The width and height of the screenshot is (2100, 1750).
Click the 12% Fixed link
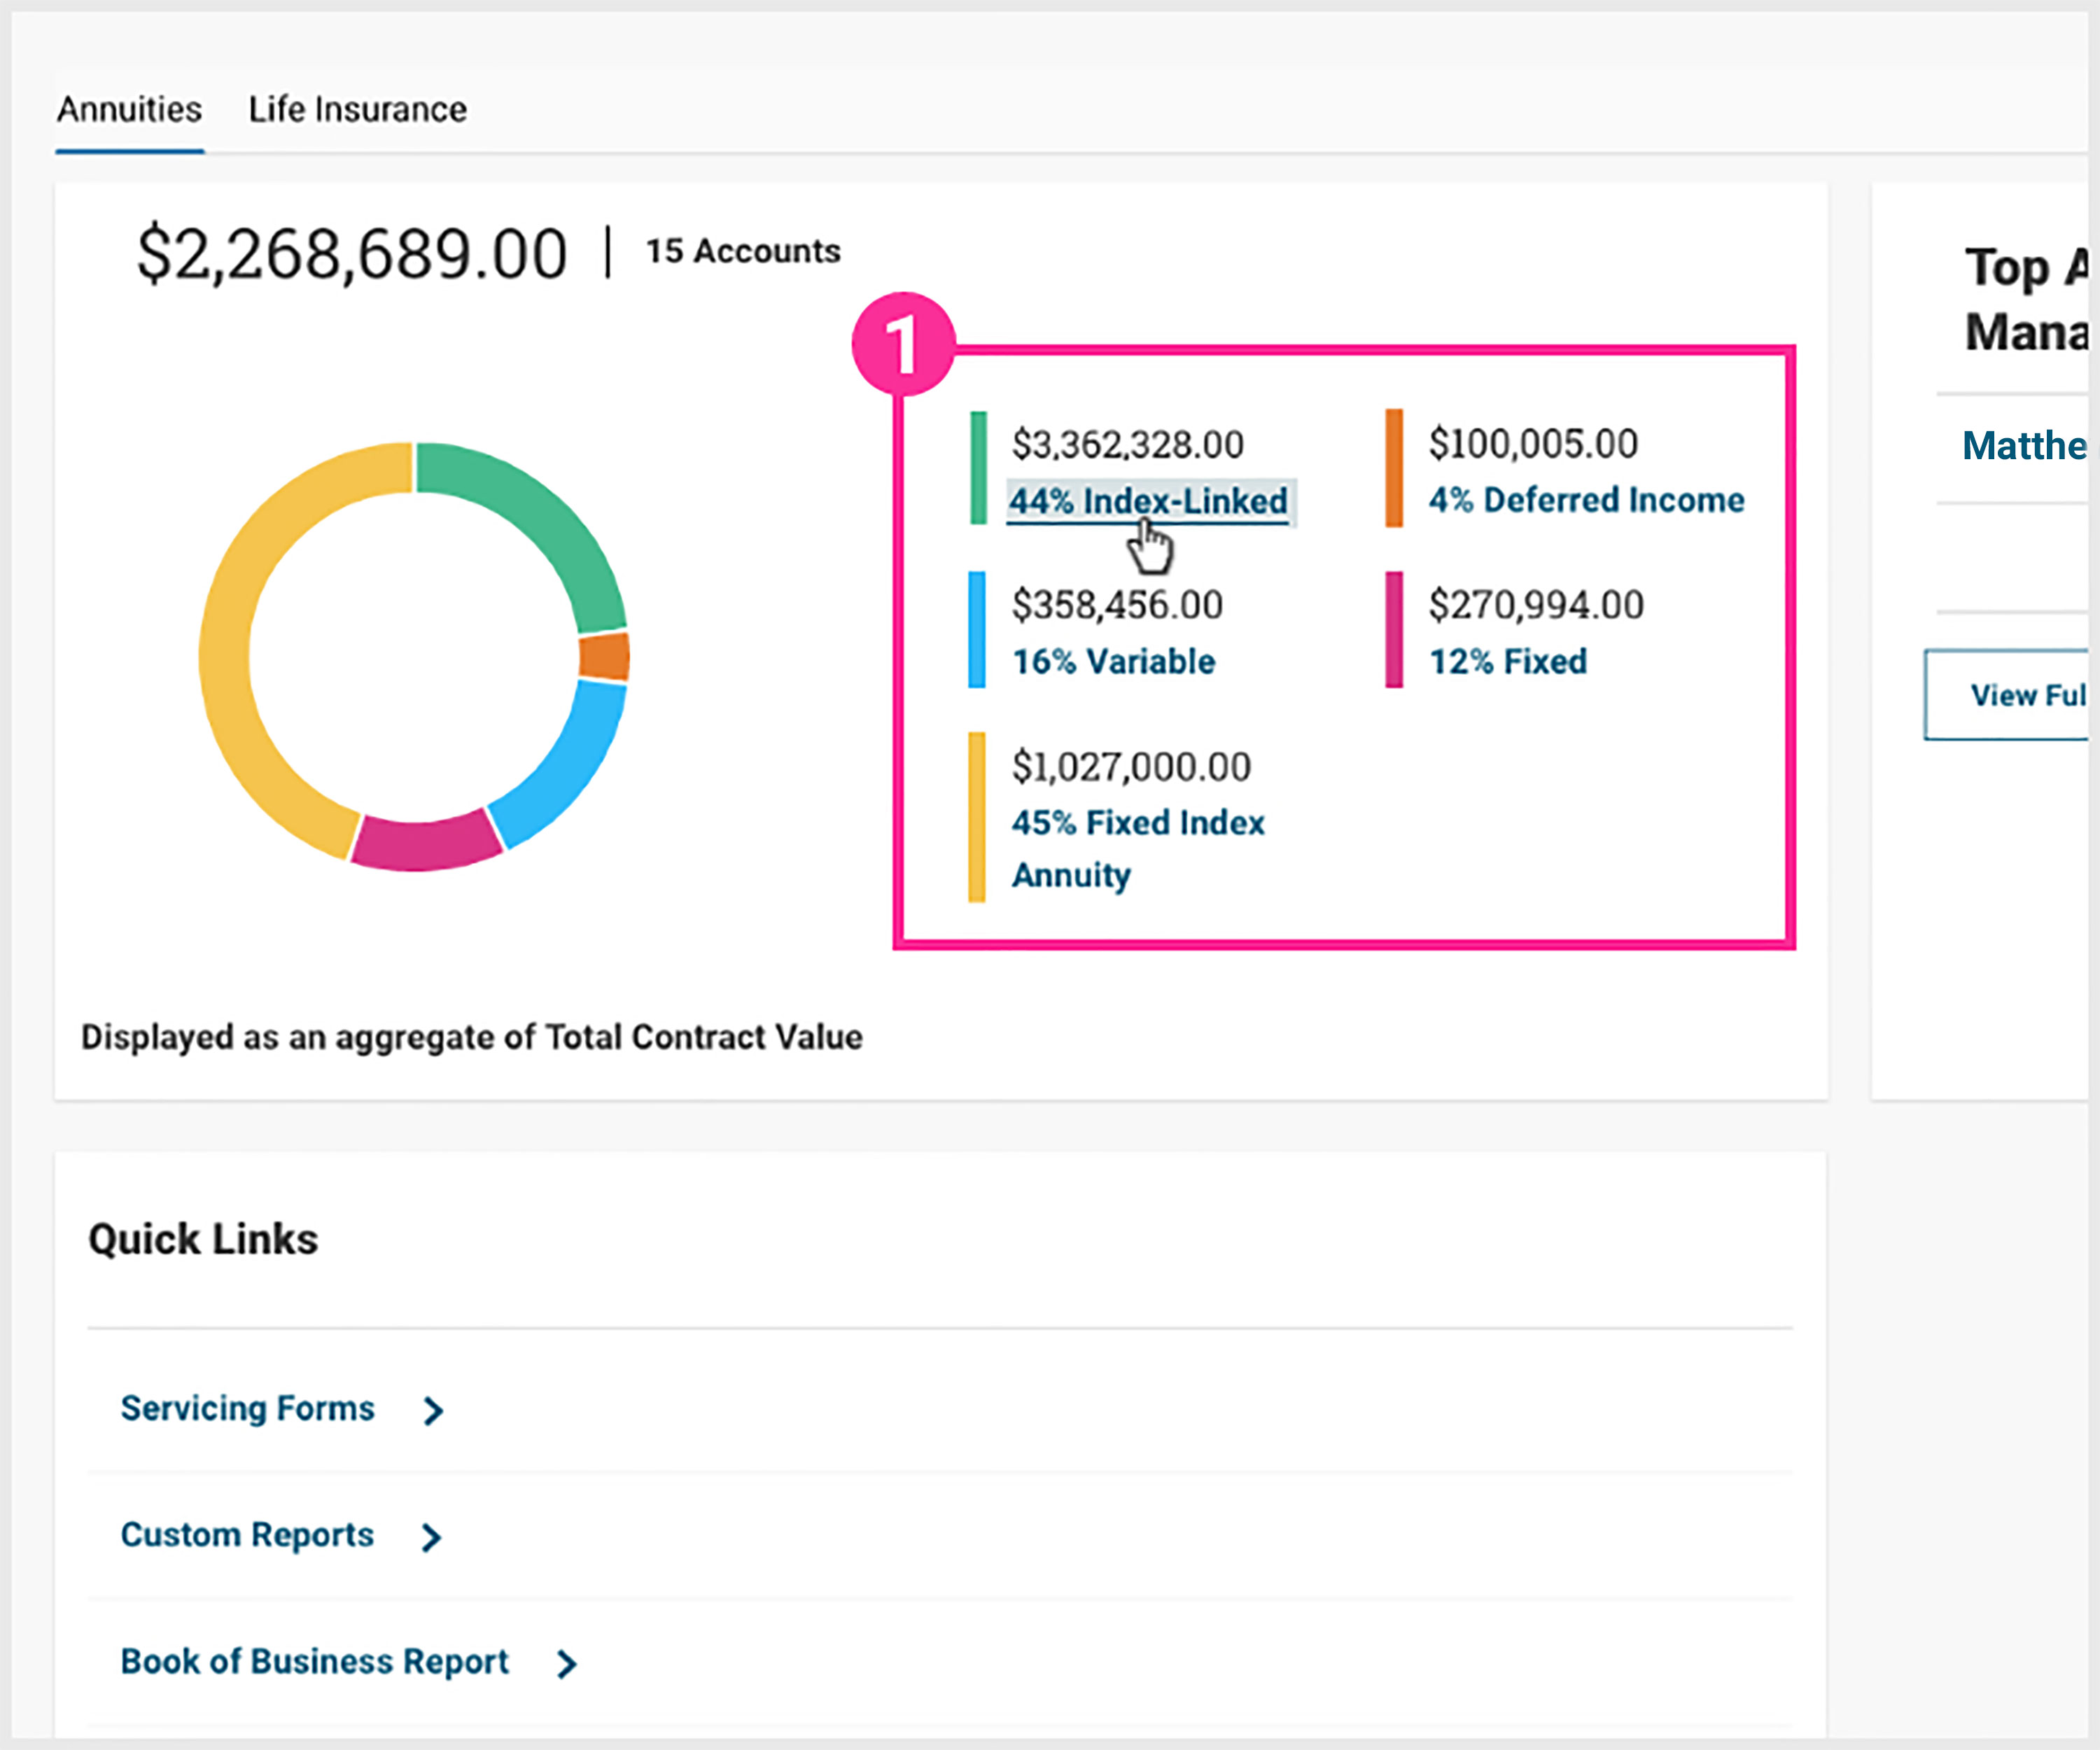pos(1507,661)
